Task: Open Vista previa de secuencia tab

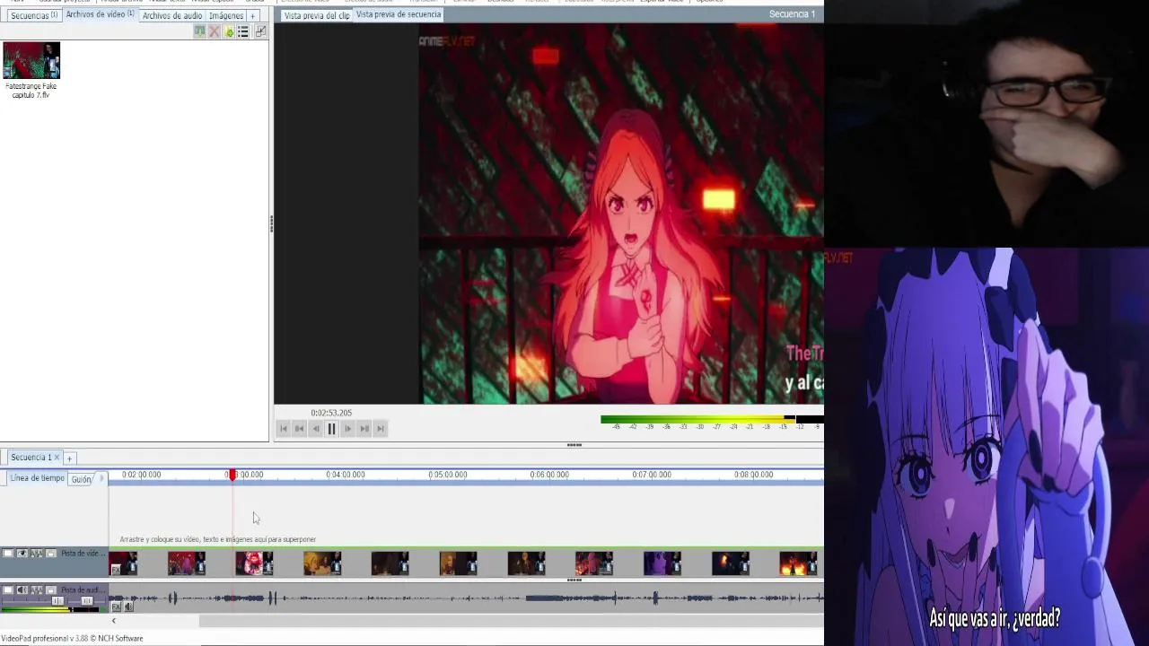Action: [x=399, y=14]
